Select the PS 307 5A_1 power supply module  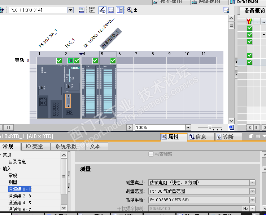(x=50, y=91)
